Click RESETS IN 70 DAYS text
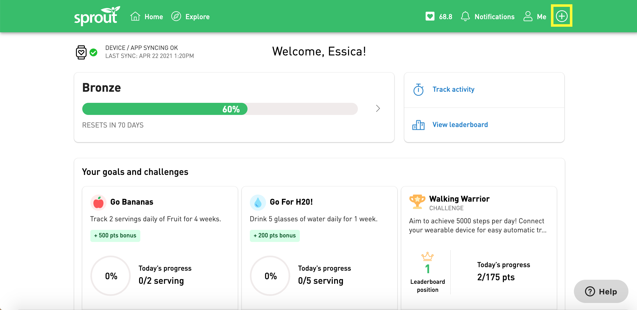 (x=113, y=125)
